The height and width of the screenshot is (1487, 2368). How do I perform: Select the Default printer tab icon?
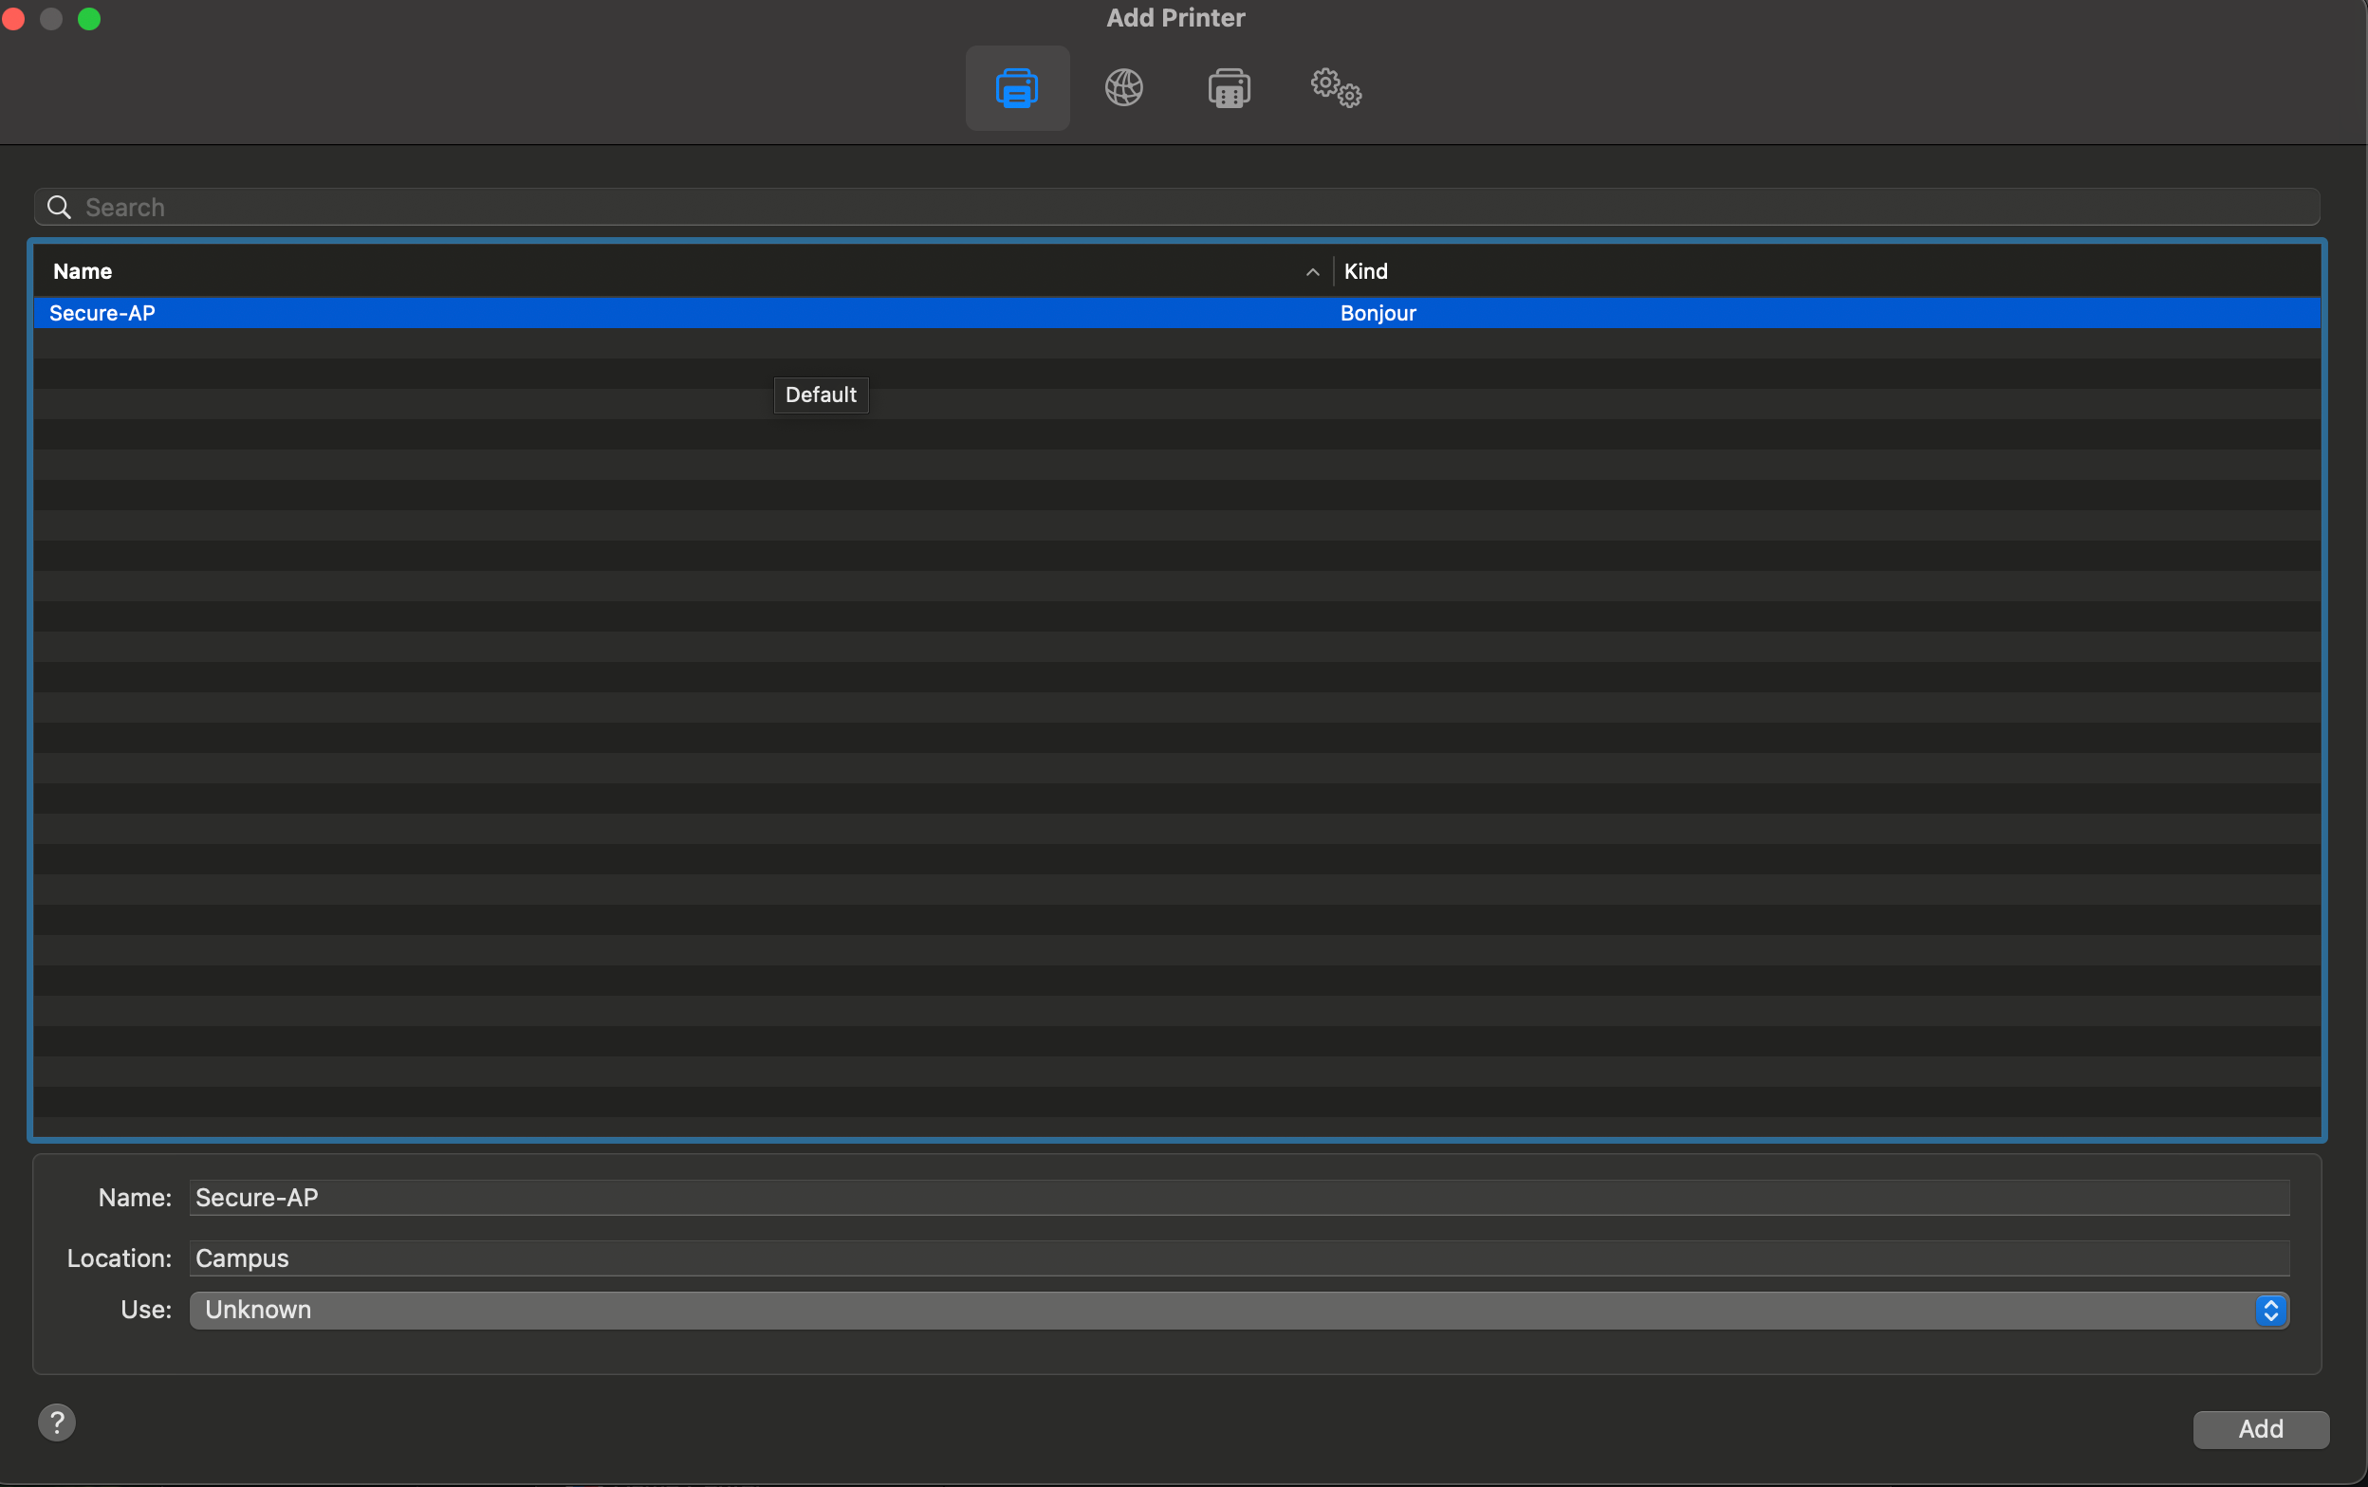(x=1017, y=88)
